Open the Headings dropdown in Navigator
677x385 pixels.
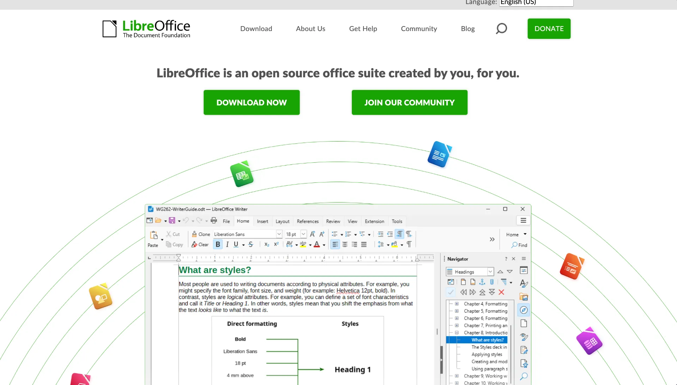point(490,272)
